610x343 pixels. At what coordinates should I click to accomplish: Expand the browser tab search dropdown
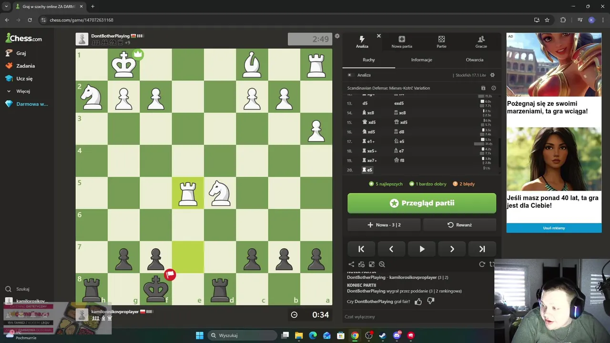tap(6, 7)
